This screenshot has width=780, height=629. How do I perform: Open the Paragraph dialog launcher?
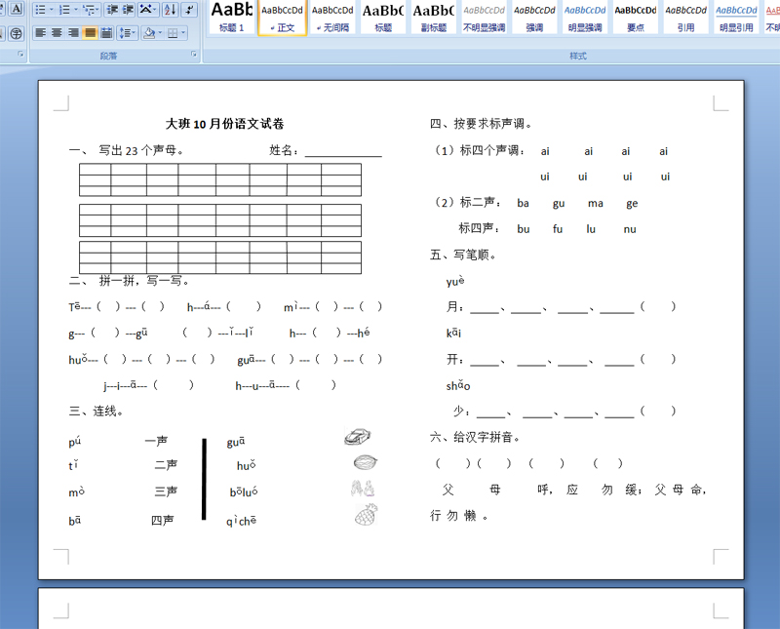(x=194, y=54)
